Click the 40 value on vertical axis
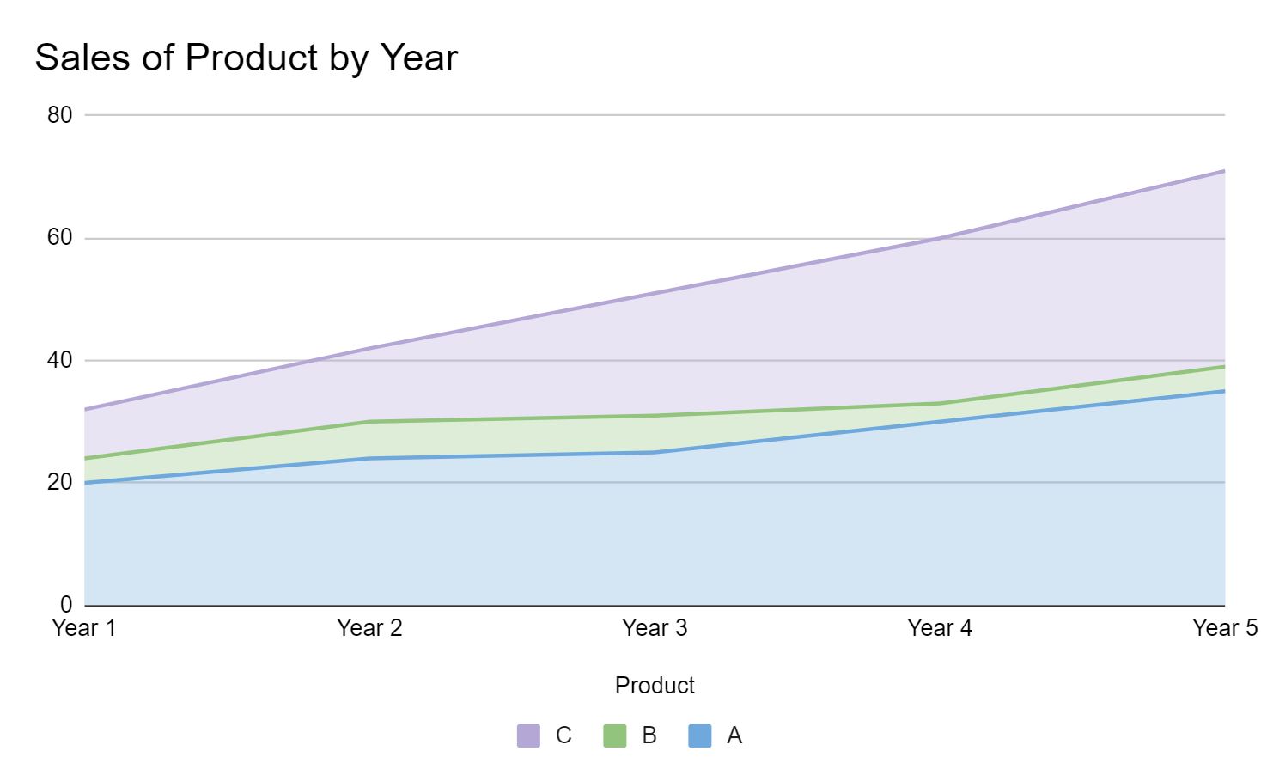Viewport: 1261px width, 769px height. (60, 361)
